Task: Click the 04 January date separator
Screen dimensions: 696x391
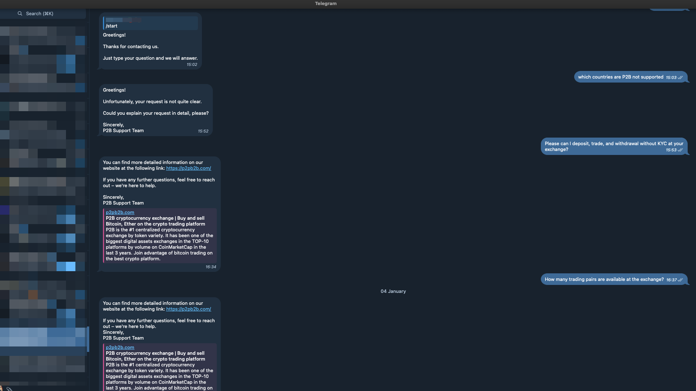Action: pyautogui.click(x=393, y=291)
